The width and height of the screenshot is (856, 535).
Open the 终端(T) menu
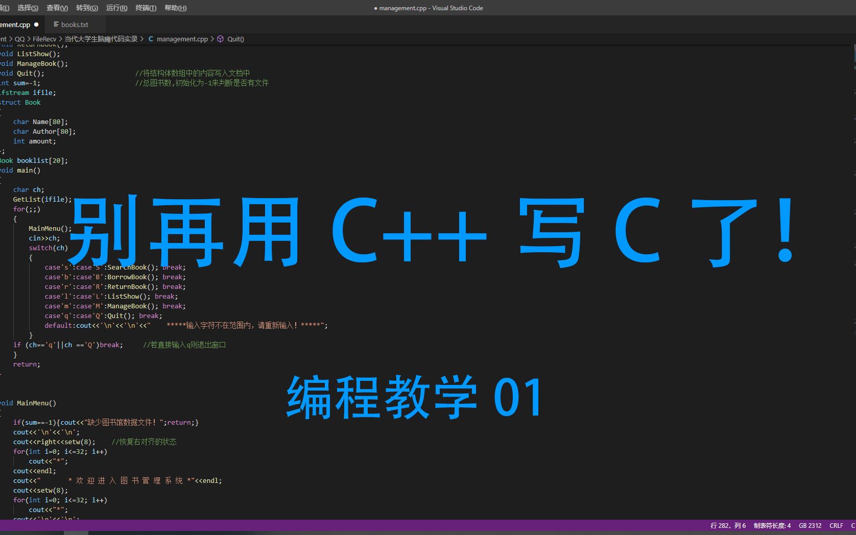[x=146, y=8]
